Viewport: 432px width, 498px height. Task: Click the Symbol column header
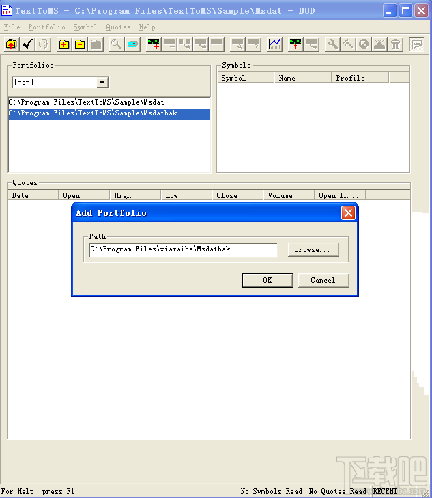[x=246, y=78]
